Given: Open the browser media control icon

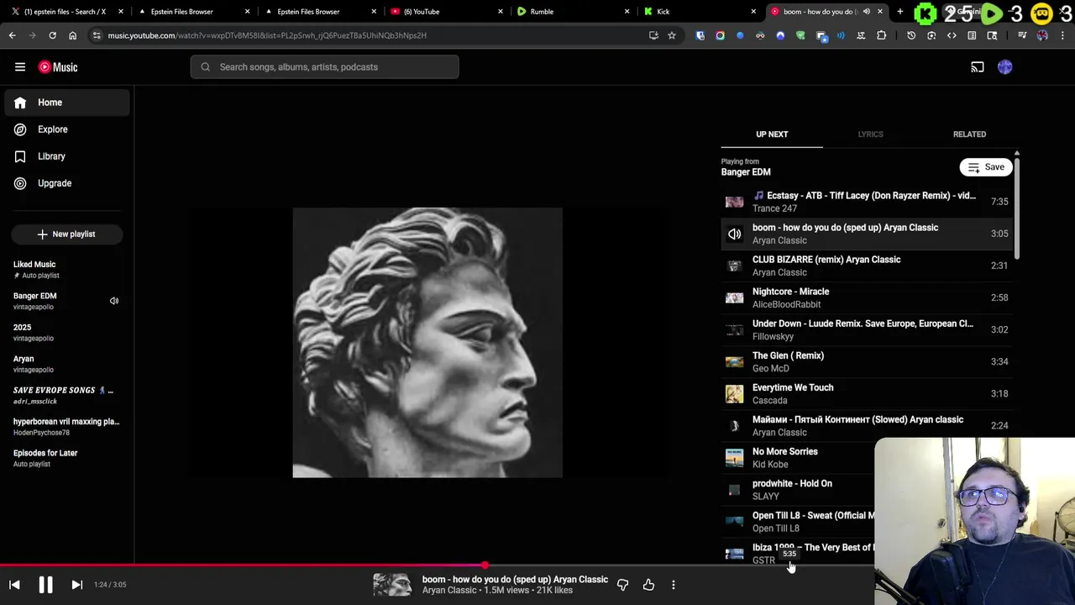Looking at the screenshot, I should [1022, 35].
